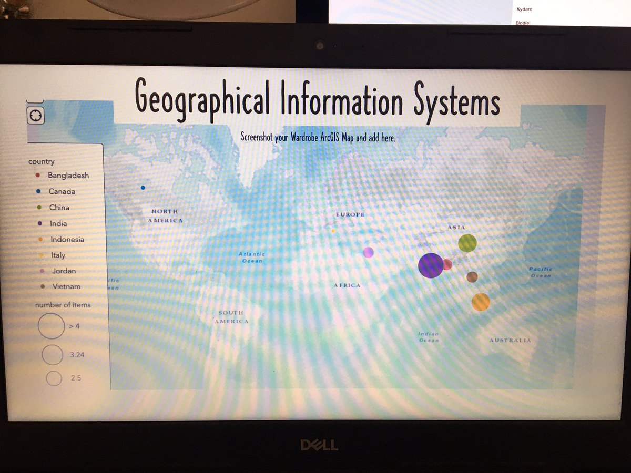
Task: Click the Canada blue point on map
Action: (x=143, y=188)
